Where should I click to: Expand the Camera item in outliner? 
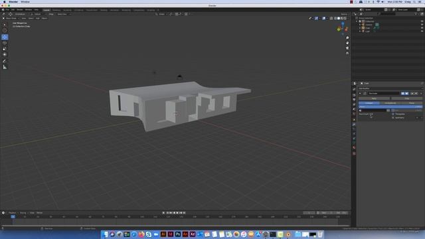click(x=360, y=25)
